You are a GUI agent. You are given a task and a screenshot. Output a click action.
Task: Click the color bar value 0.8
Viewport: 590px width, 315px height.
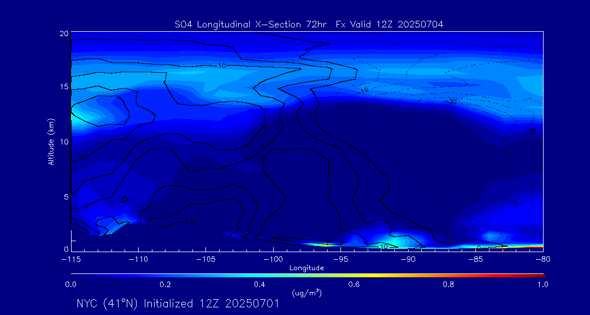pyautogui.click(x=449, y=284)
